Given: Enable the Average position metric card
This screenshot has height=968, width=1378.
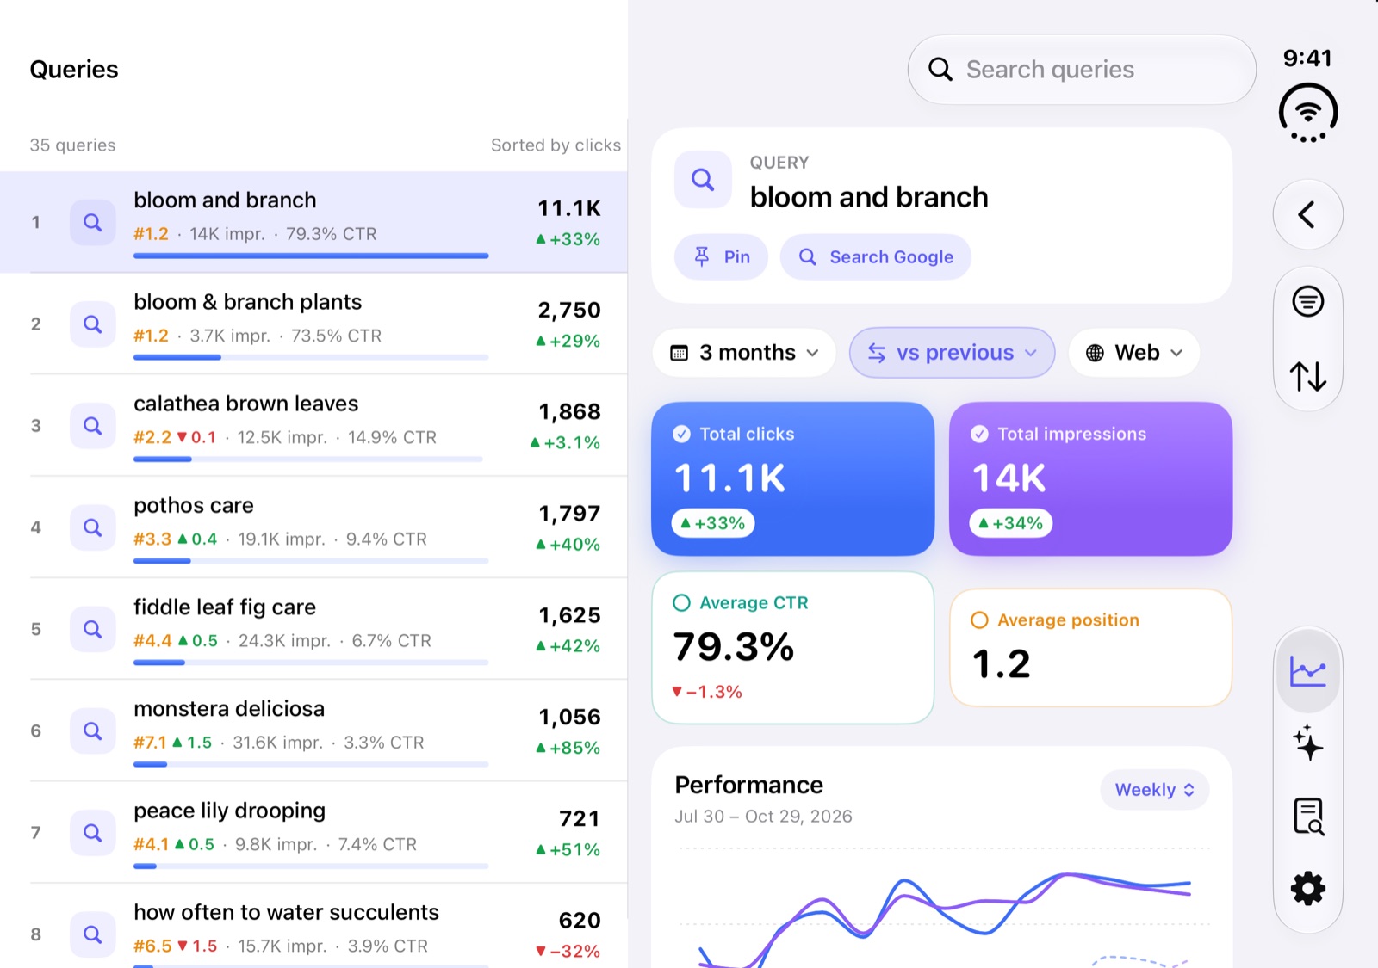Looking at the screenshot, I should coord(1090,648).
